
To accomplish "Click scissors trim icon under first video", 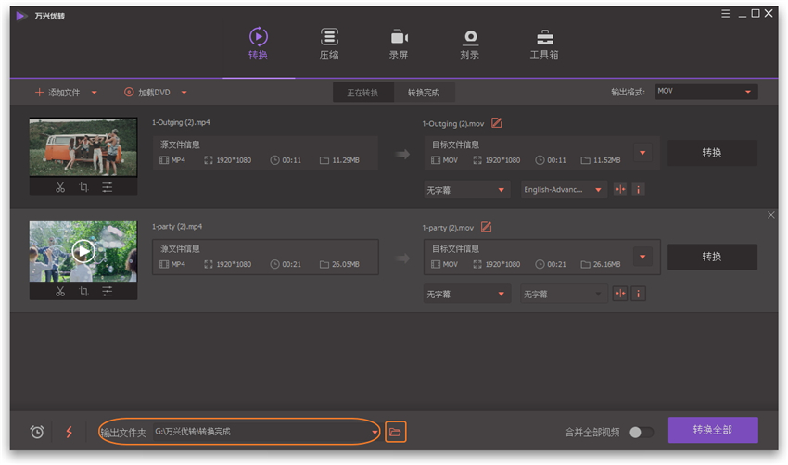I will point(60,187).
